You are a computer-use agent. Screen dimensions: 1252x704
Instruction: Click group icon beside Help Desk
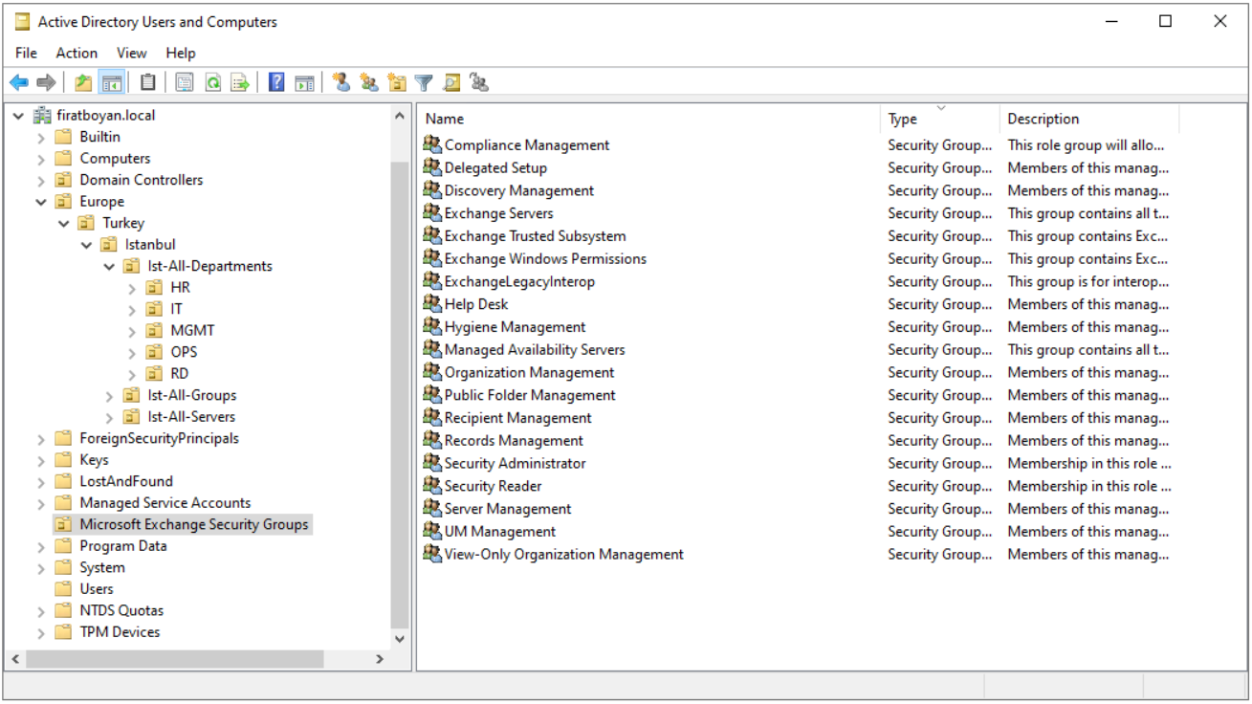pos(432,304)
